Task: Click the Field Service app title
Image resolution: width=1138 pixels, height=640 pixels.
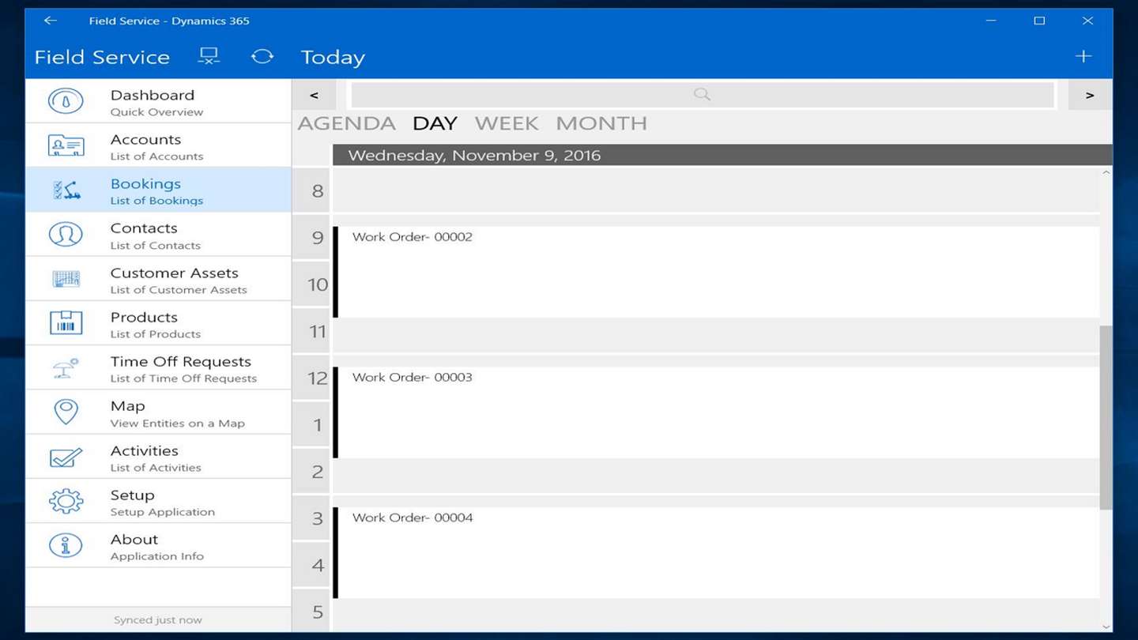Action: 102,57
